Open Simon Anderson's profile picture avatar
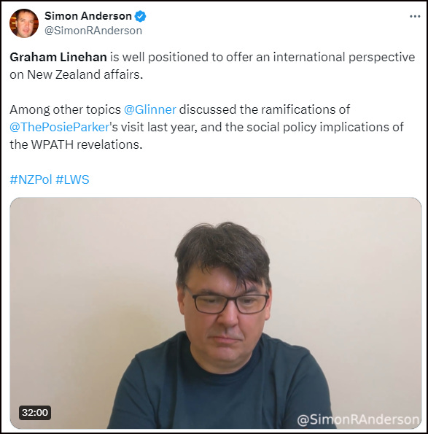Screen dimensions: 428x434 24,23
